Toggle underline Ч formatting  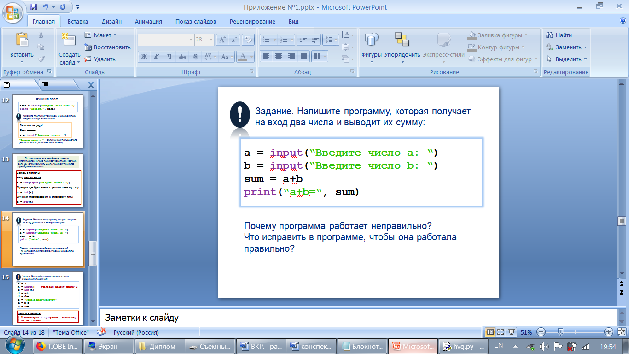point(169,57)
